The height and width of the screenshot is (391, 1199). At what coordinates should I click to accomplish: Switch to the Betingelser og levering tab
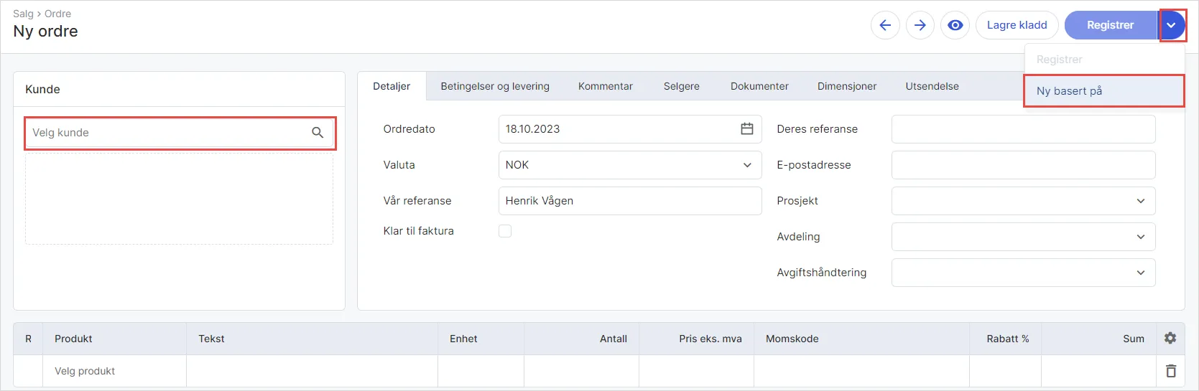coord(495,86)
